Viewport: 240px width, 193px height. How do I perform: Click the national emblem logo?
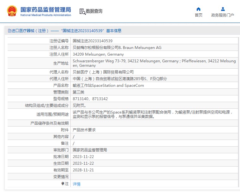[x=12, y=11]
